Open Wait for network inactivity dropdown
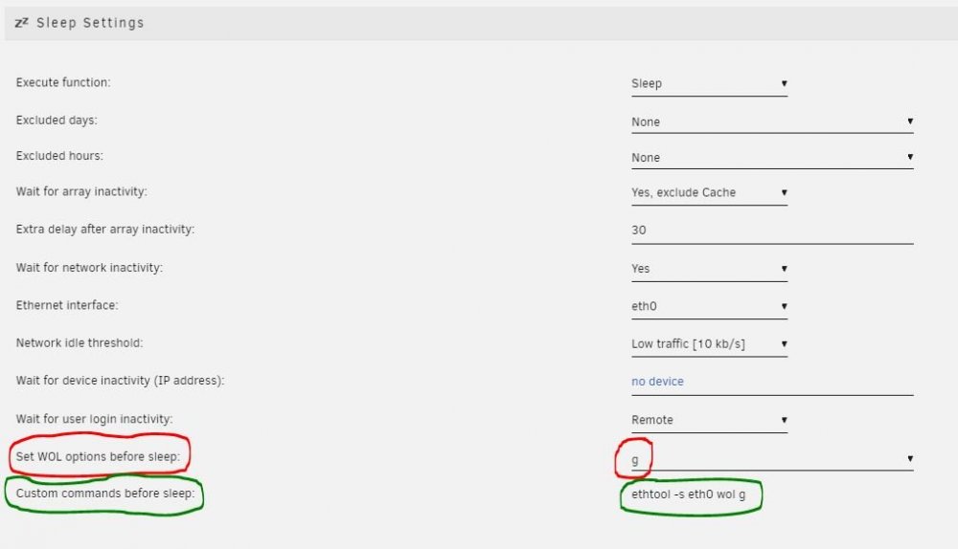The width and height of the screenshot is (958, 549). click(709, 269)
